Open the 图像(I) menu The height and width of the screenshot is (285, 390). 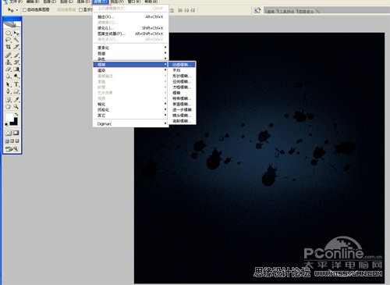pos(50,2)
